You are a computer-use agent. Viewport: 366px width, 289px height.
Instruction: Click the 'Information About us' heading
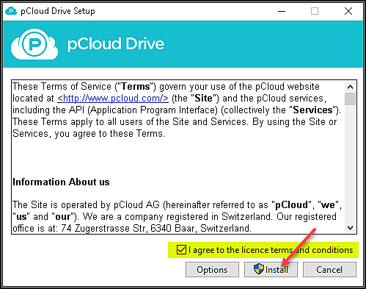tap(61, 182)
